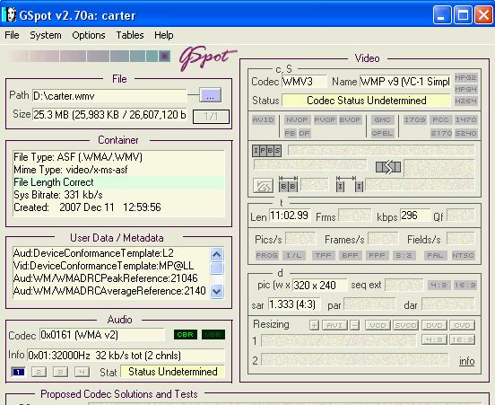Image resolution: width=495 pixels, height=405 pixels.
Task: Click the Codec field showing WMV3
Action: point(304,82)
